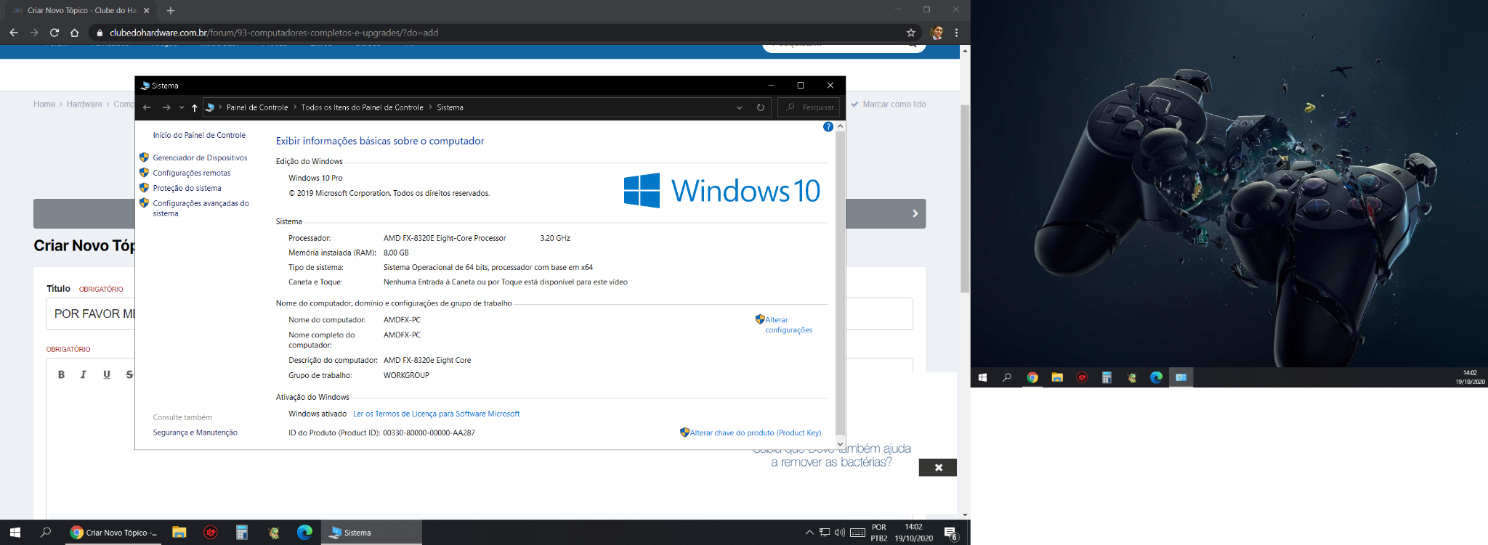Viewport: 1488px width, 545px height.
Task: Open Chrome's three-dot menu
Action: (957, 33)
